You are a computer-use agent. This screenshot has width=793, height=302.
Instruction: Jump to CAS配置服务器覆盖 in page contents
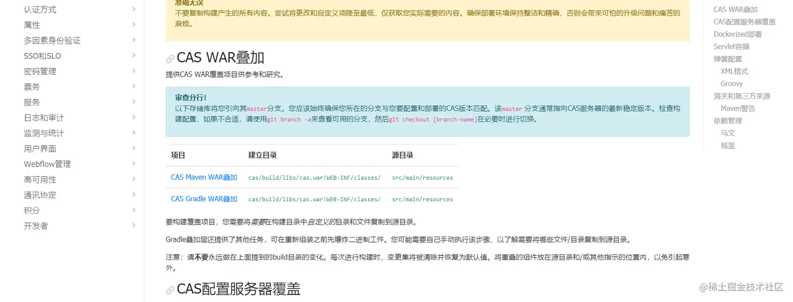pos(745,22)
